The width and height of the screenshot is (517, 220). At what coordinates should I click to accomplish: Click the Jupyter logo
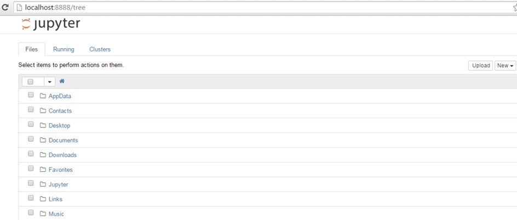click(50, 25)
